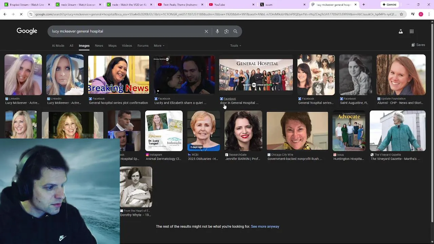434x244 pixels.
Task: Open a new tab with the plus button
Action: pyautogui.click(x=363, y=5)
